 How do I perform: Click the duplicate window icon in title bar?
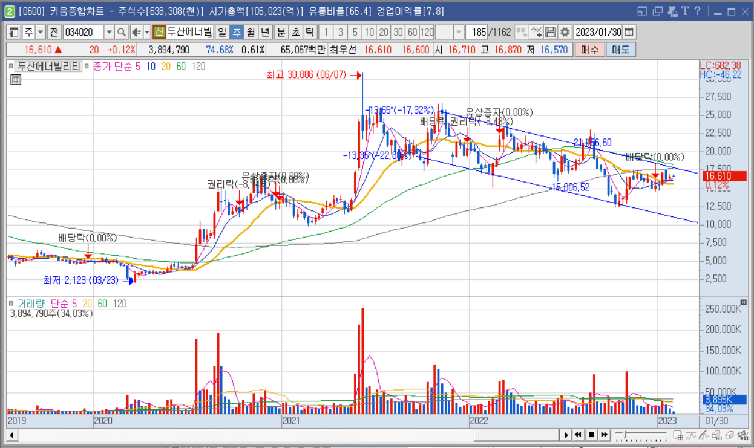point(657,11)
